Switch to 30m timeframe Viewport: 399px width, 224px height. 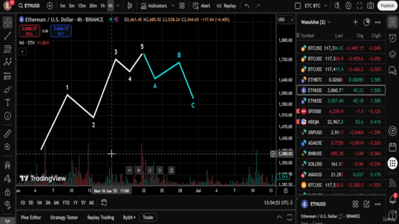[x=93, y=6]
